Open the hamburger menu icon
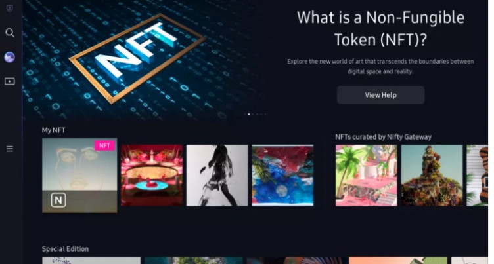The width and height of the screenshot is (494, 264). pos(10,149)
